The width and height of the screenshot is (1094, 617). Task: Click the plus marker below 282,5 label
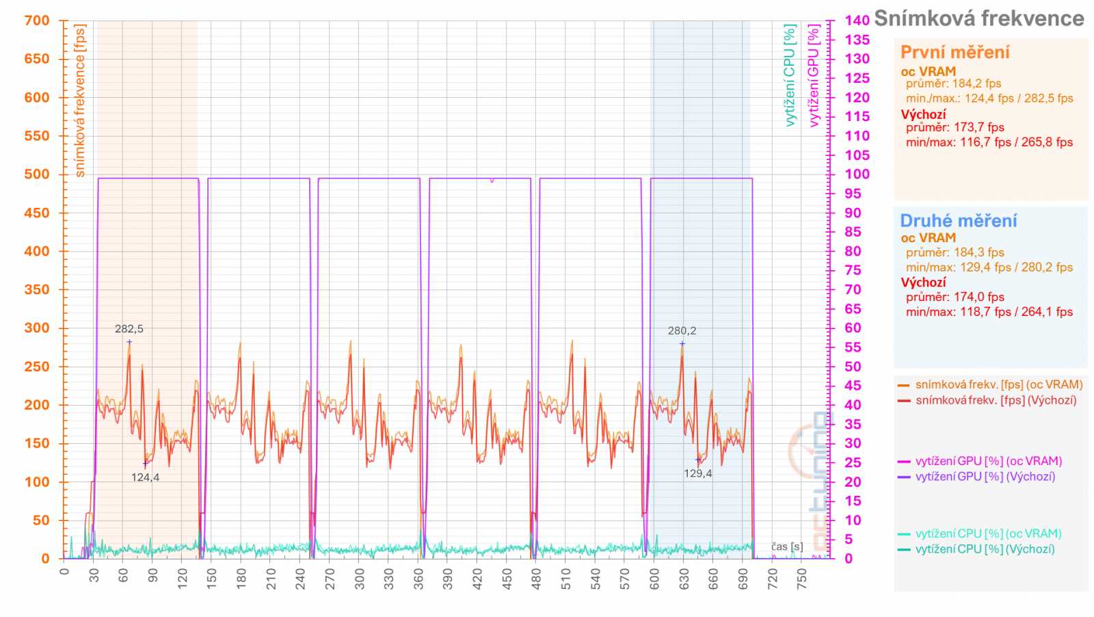[129, 342]
